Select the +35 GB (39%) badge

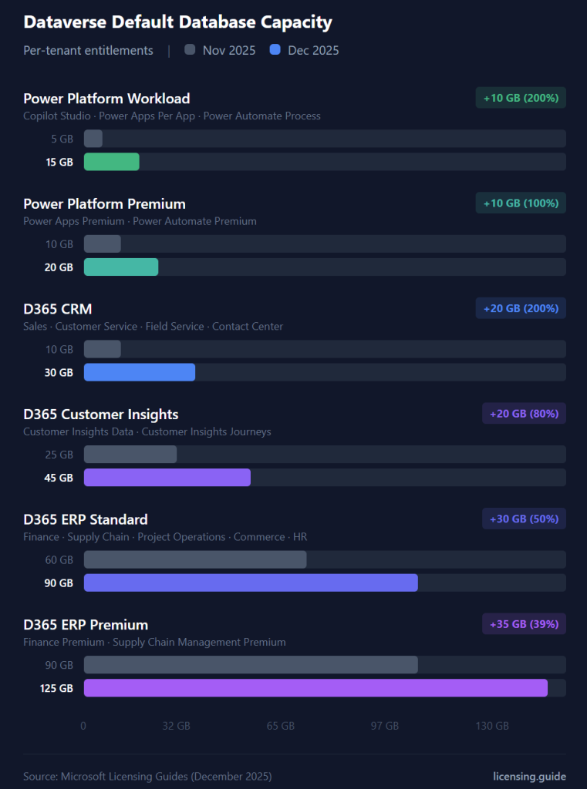(x=524, y=624)
